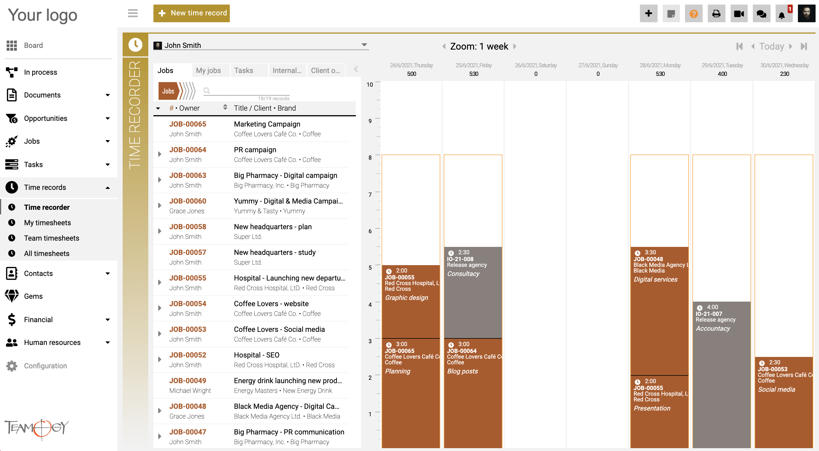This screenshot has height=451, width=819.
Task: Expand JOB-00055 row
Action: (x=160, y=282)
